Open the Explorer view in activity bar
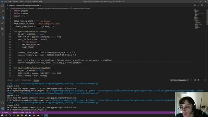This screenshot has height=117, width=208. (3, 6)
